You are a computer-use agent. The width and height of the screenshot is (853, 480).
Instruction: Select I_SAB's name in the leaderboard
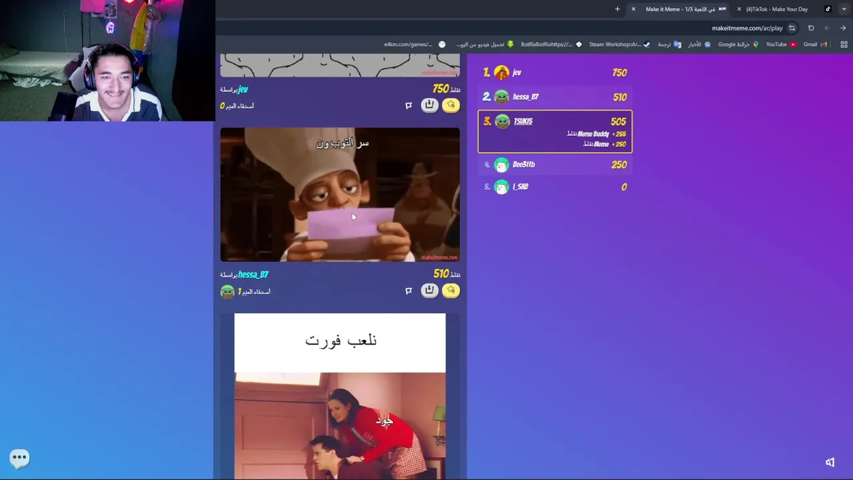(x=520, y=187)
